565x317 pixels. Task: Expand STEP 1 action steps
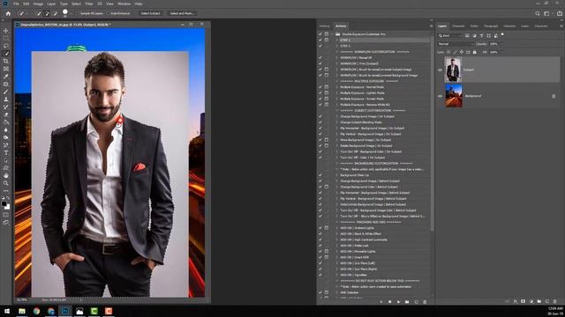(337, 40)
